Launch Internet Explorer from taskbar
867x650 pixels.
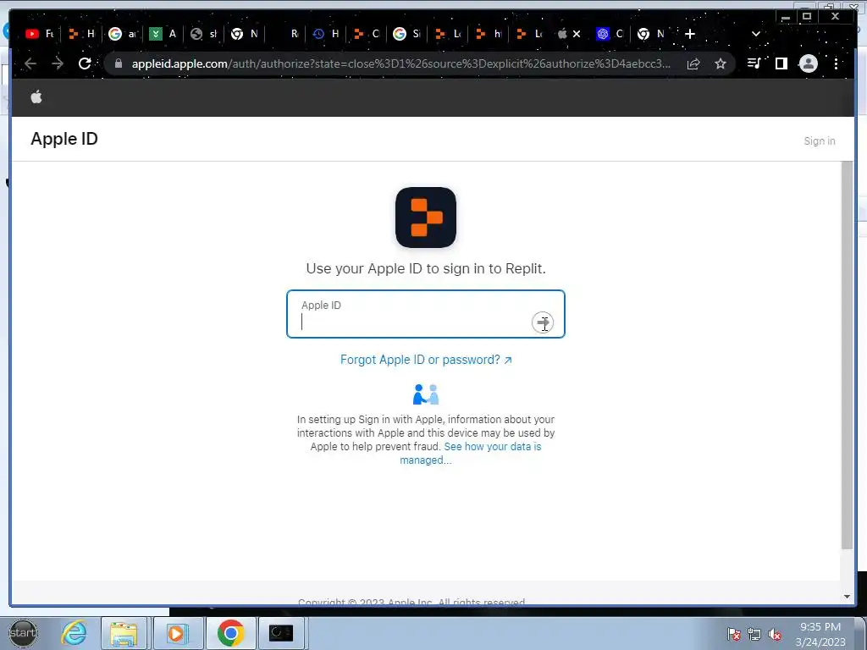tap(75, 633)
